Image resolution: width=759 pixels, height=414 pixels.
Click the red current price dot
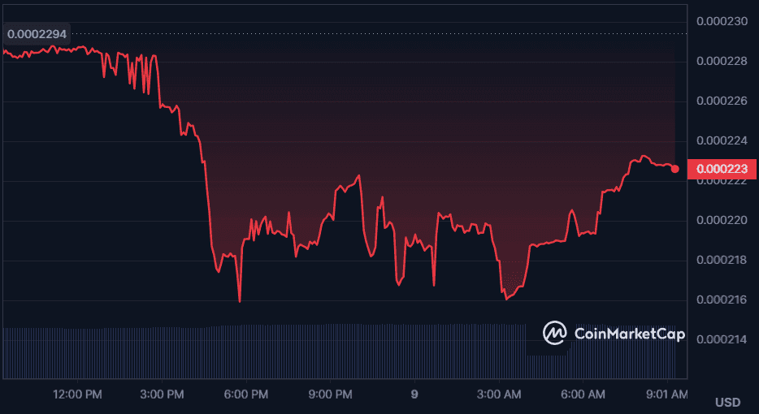click(x=675, y=169)
